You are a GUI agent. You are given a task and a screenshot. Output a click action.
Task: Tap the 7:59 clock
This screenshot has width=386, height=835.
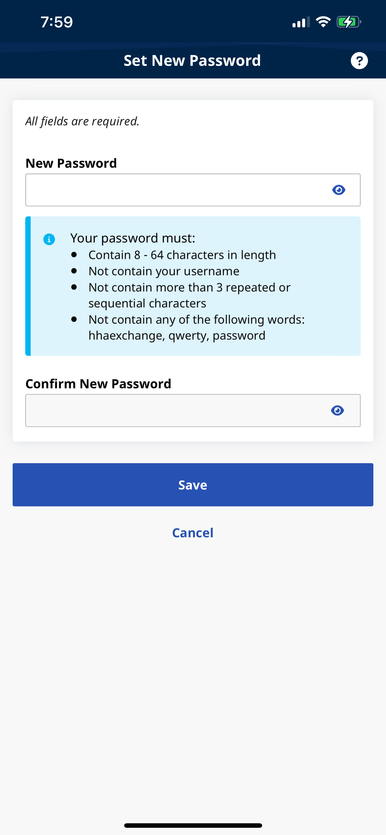point(57,22)
